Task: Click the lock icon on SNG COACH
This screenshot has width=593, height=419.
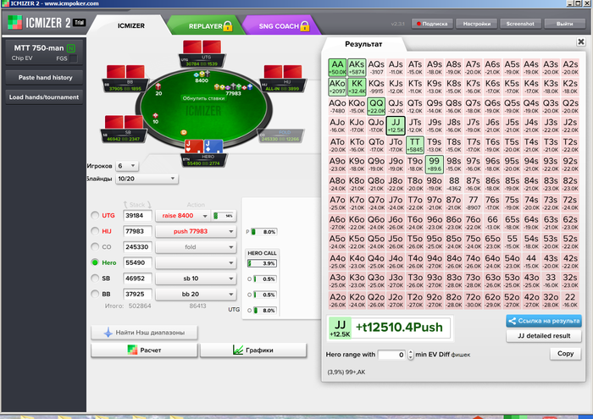Action: click(305, 26)
